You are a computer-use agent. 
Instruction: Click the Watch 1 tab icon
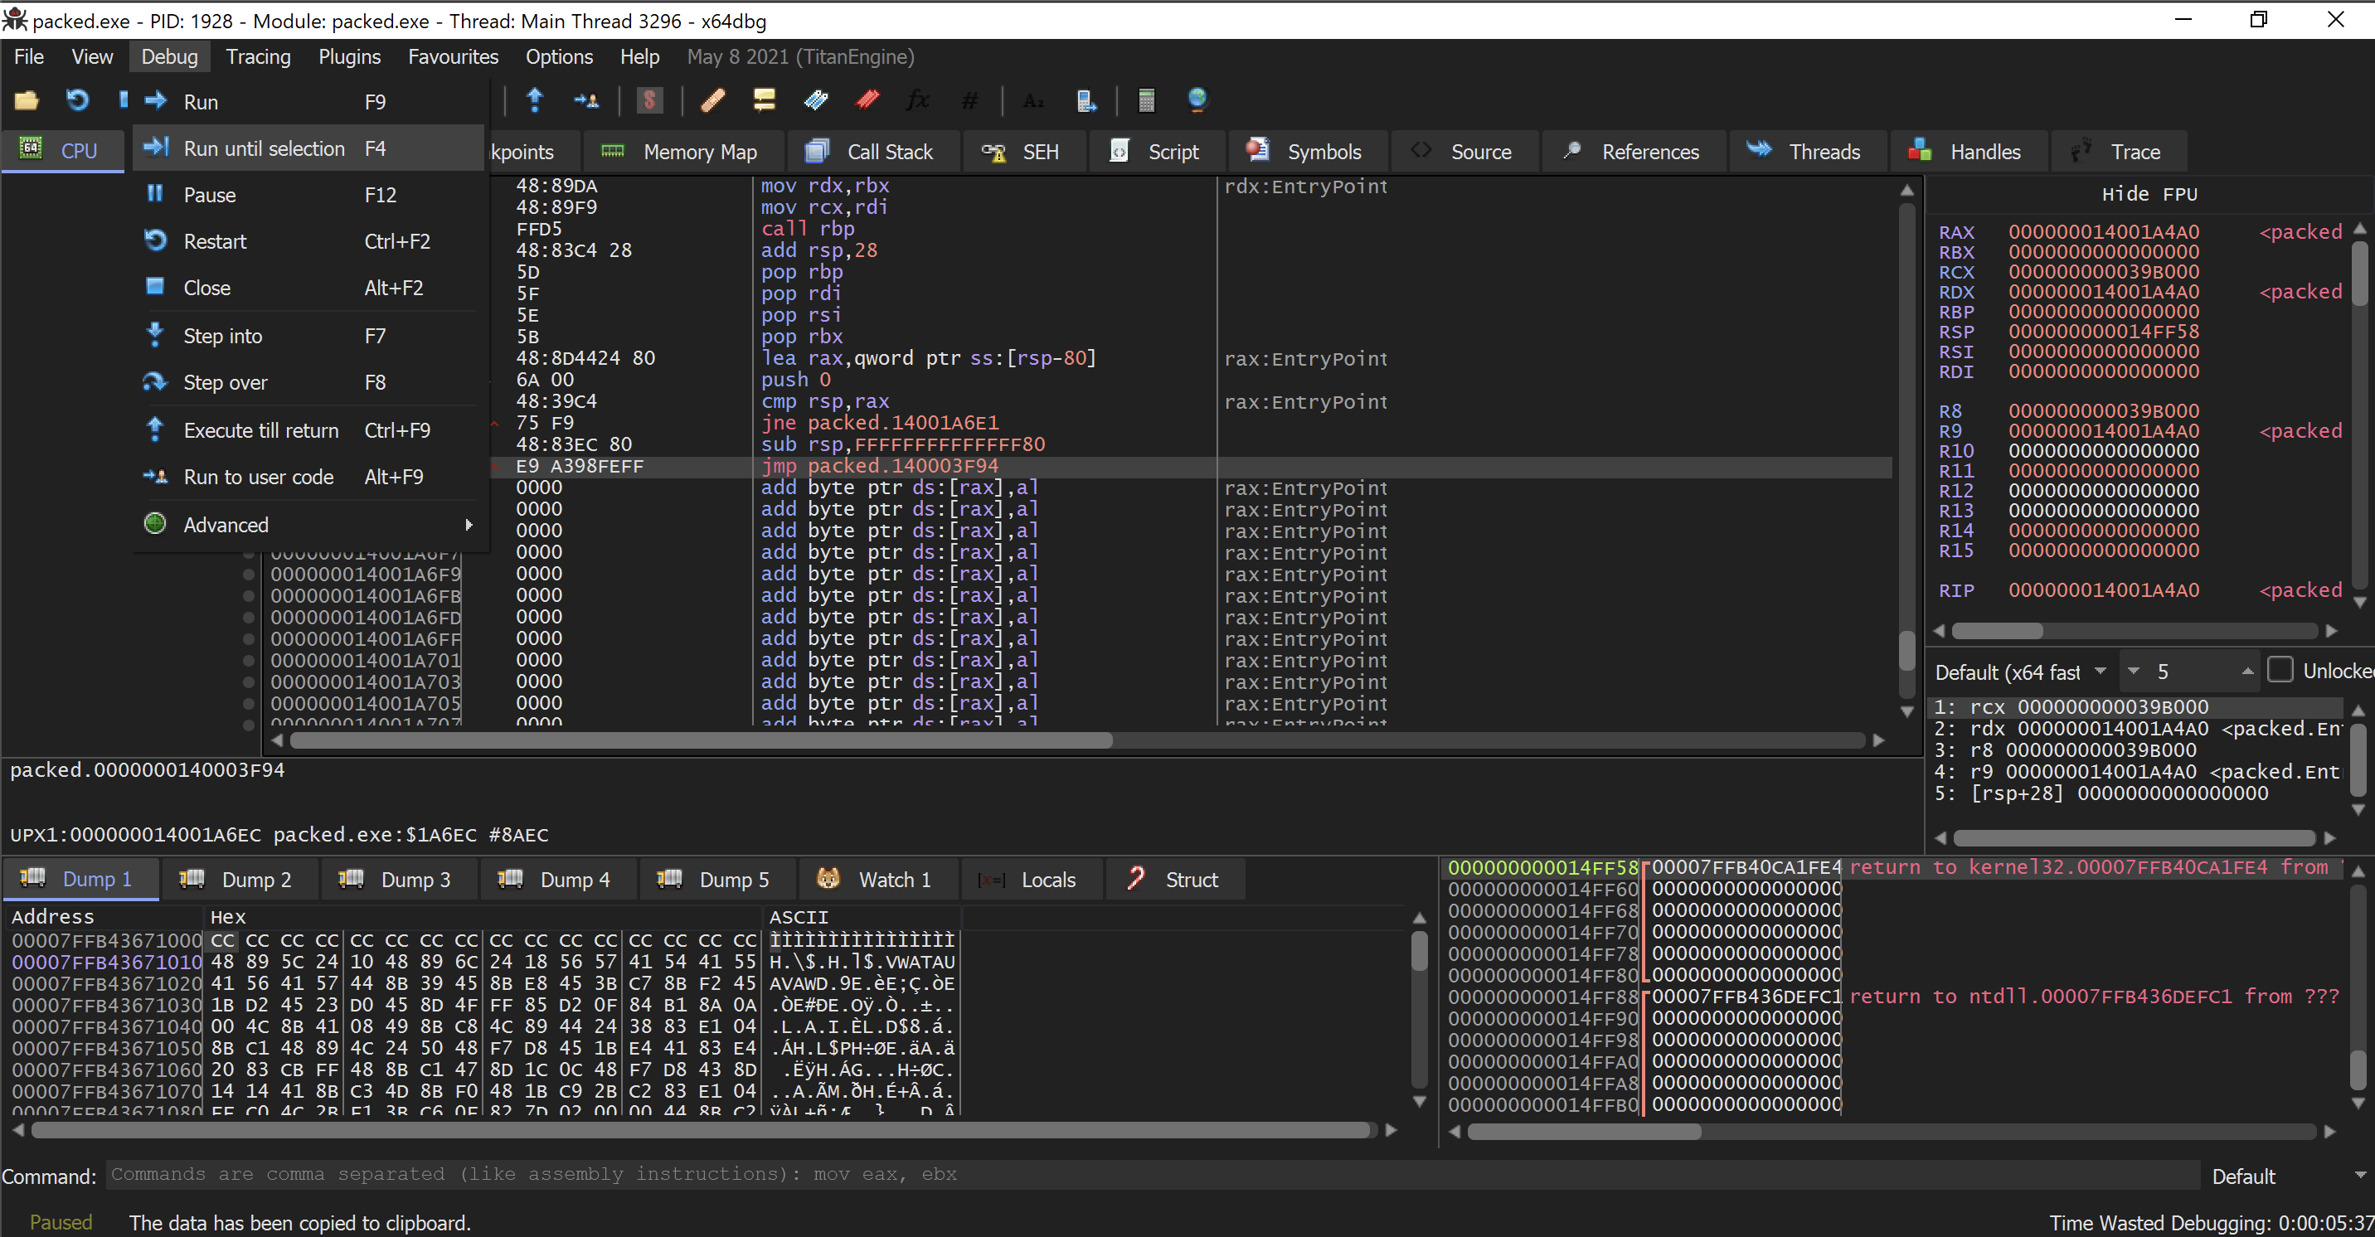click(x=828, y=880)
